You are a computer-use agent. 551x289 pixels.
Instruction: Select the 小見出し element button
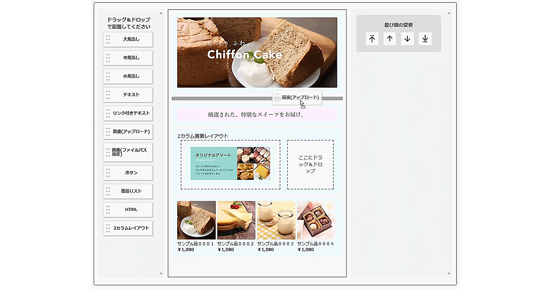(128, 76)
